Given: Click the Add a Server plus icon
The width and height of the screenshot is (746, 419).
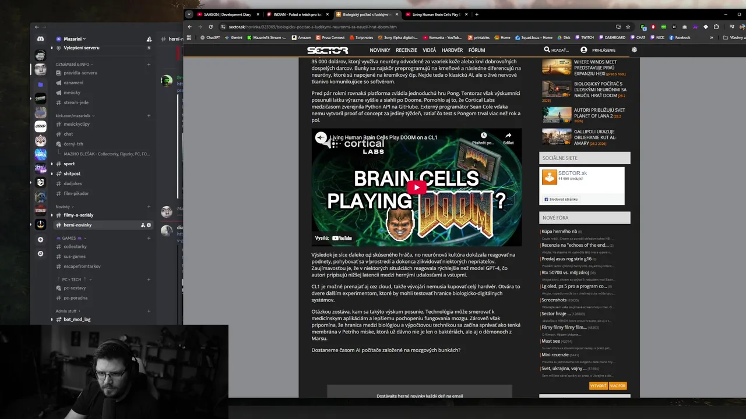Looking at the screenshot, I should (x=40, y=239).
